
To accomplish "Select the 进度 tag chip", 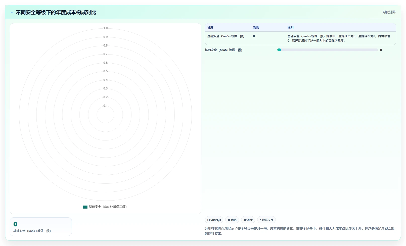I will tap(248, 220).
